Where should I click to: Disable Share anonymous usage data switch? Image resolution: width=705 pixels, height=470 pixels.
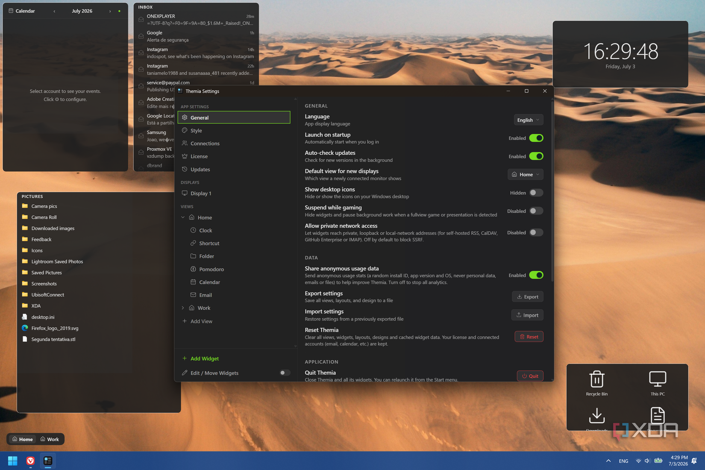(x=536, y=275)
